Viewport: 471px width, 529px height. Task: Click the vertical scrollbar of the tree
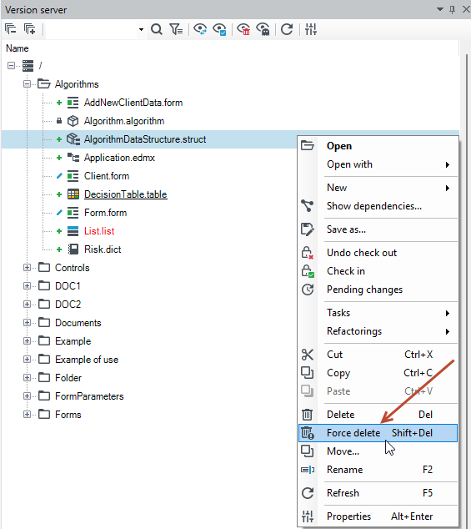pos(468,290)
